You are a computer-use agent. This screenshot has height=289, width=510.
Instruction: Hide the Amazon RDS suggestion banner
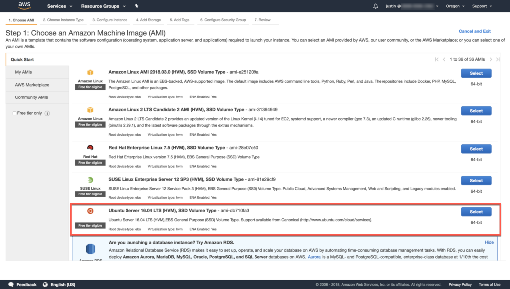489,242
